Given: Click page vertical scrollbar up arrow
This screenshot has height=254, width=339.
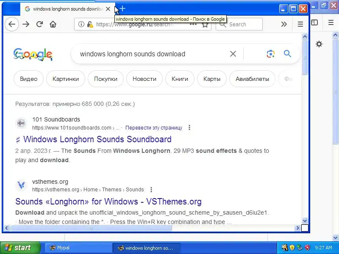Looking at the screenshot, I should point(305,37).
